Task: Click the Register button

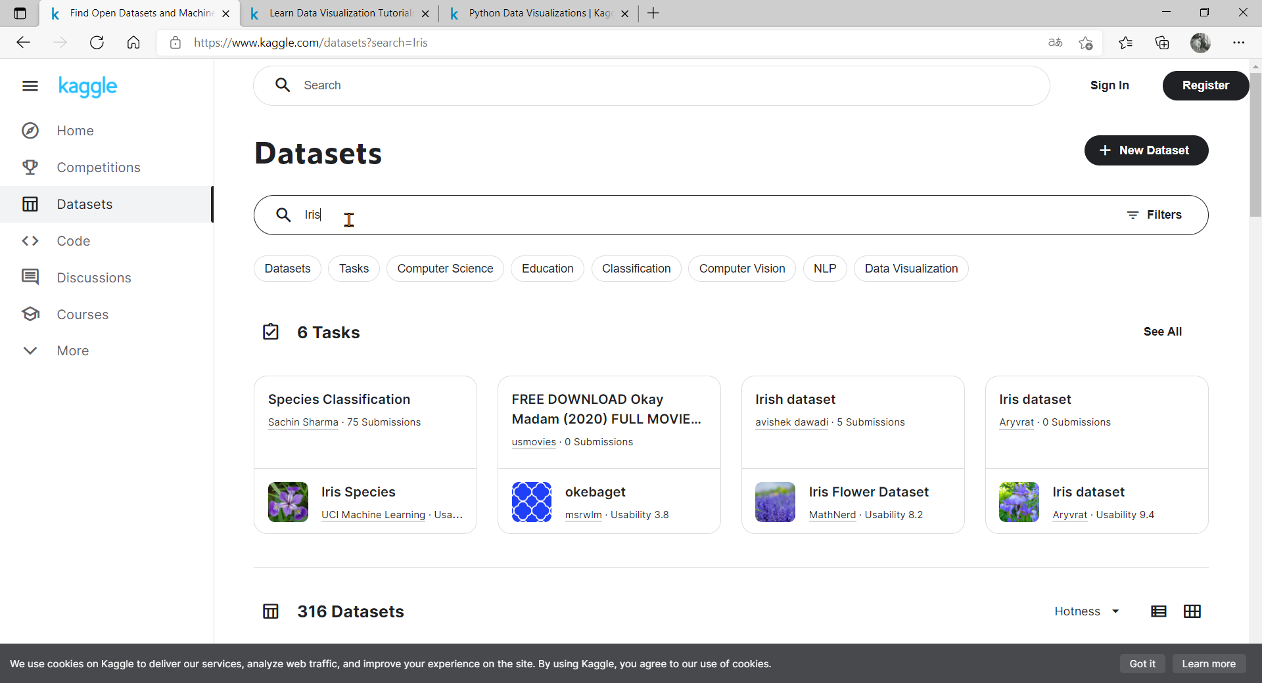Action: tap(1205, 85)
